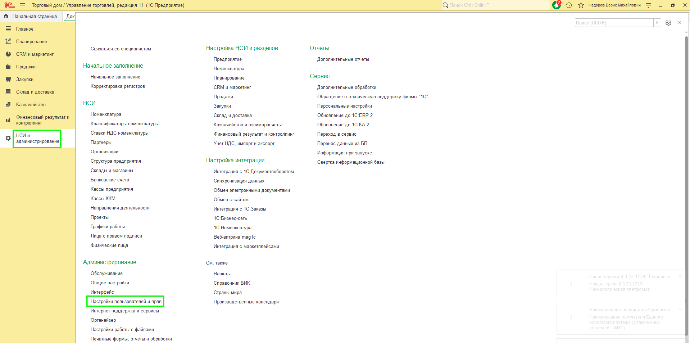This screenshot has width=690, height=343.
Task: Open Персональные настройки
Action: [345, 106]
